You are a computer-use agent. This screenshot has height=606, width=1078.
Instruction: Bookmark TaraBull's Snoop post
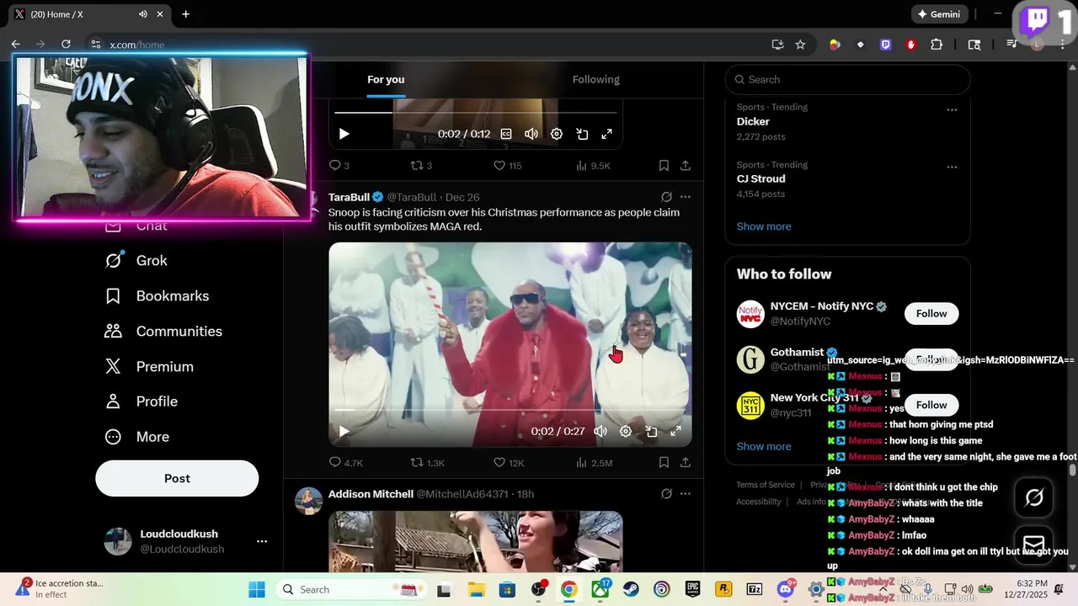664,463
